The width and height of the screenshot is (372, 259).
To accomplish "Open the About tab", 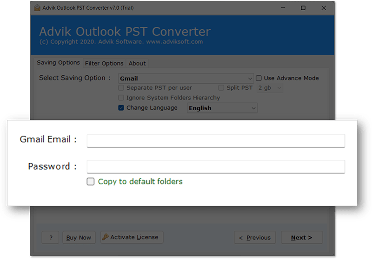I will pos(137,63).
